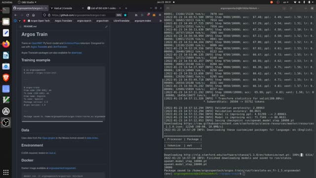This screenshot has width=316, height=178.
Task: Open the vast.ai link under Environment
Action: coord(52,153)
